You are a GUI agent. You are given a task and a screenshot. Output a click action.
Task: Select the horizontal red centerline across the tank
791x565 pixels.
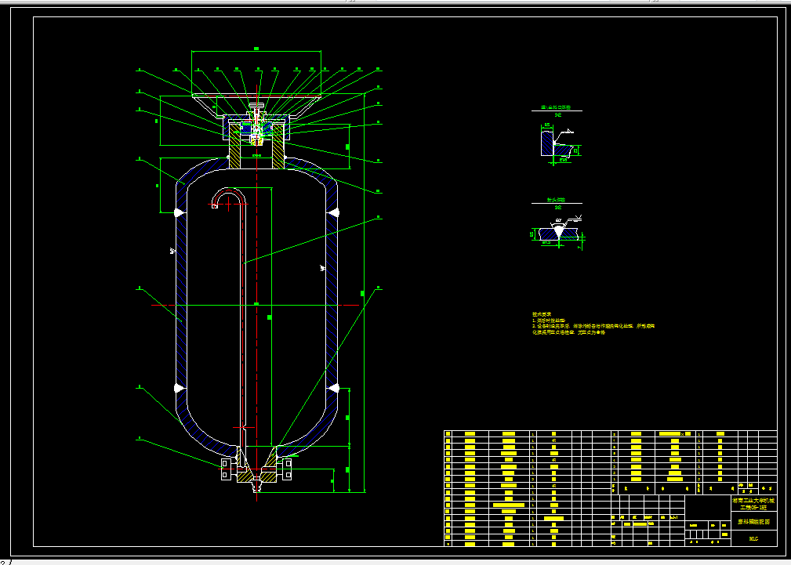[x=255, y=305]
